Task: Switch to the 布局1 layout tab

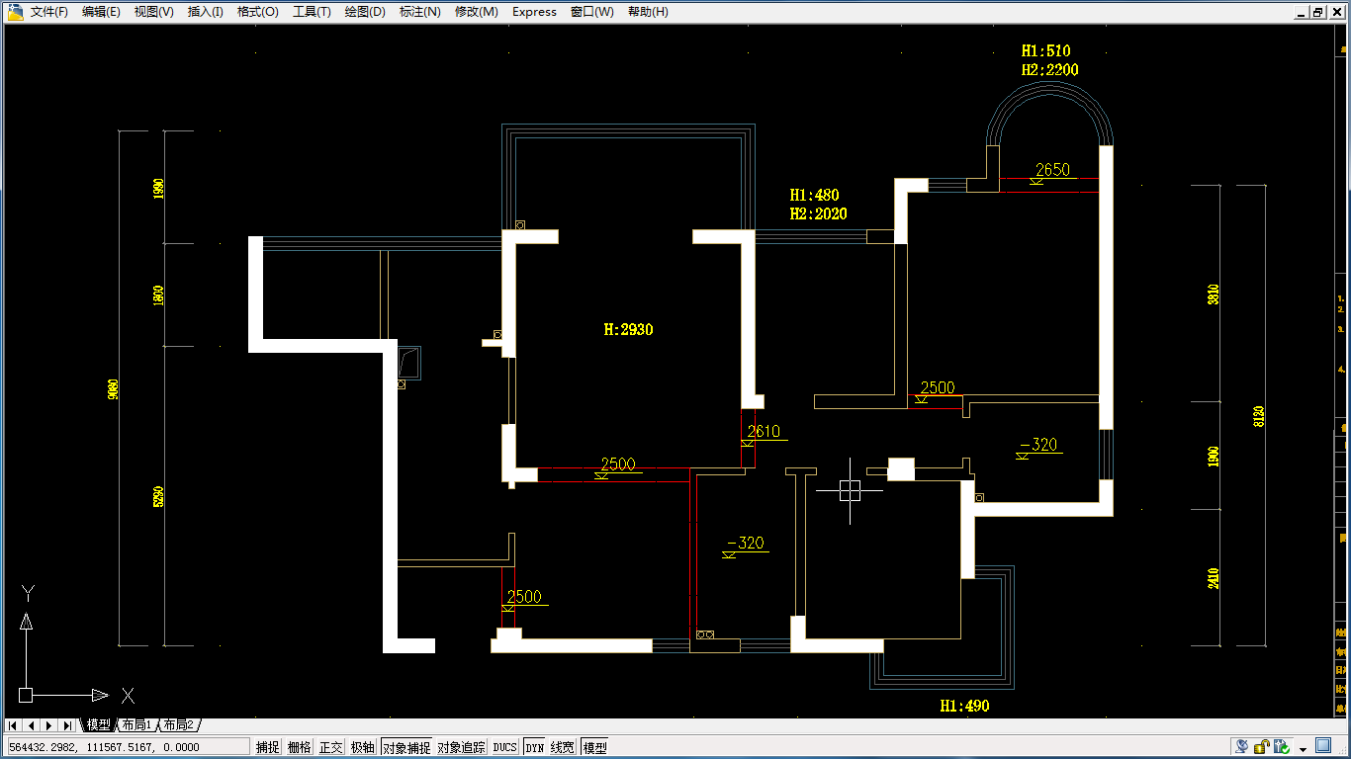Action: pyautogui.click(x=136, y=725)
